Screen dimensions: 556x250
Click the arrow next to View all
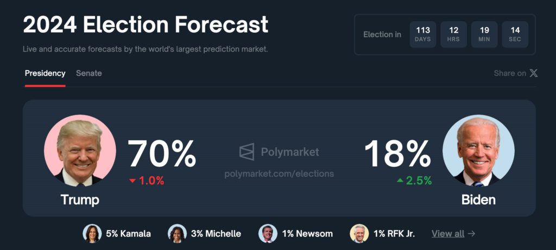pos(471,234)
